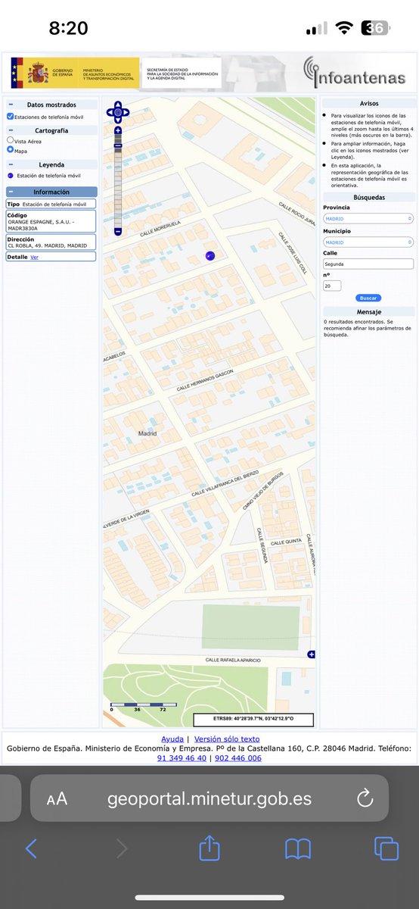419x909 pixels.
Task: Tap Safari back arrow
Action: coord(31,848)
